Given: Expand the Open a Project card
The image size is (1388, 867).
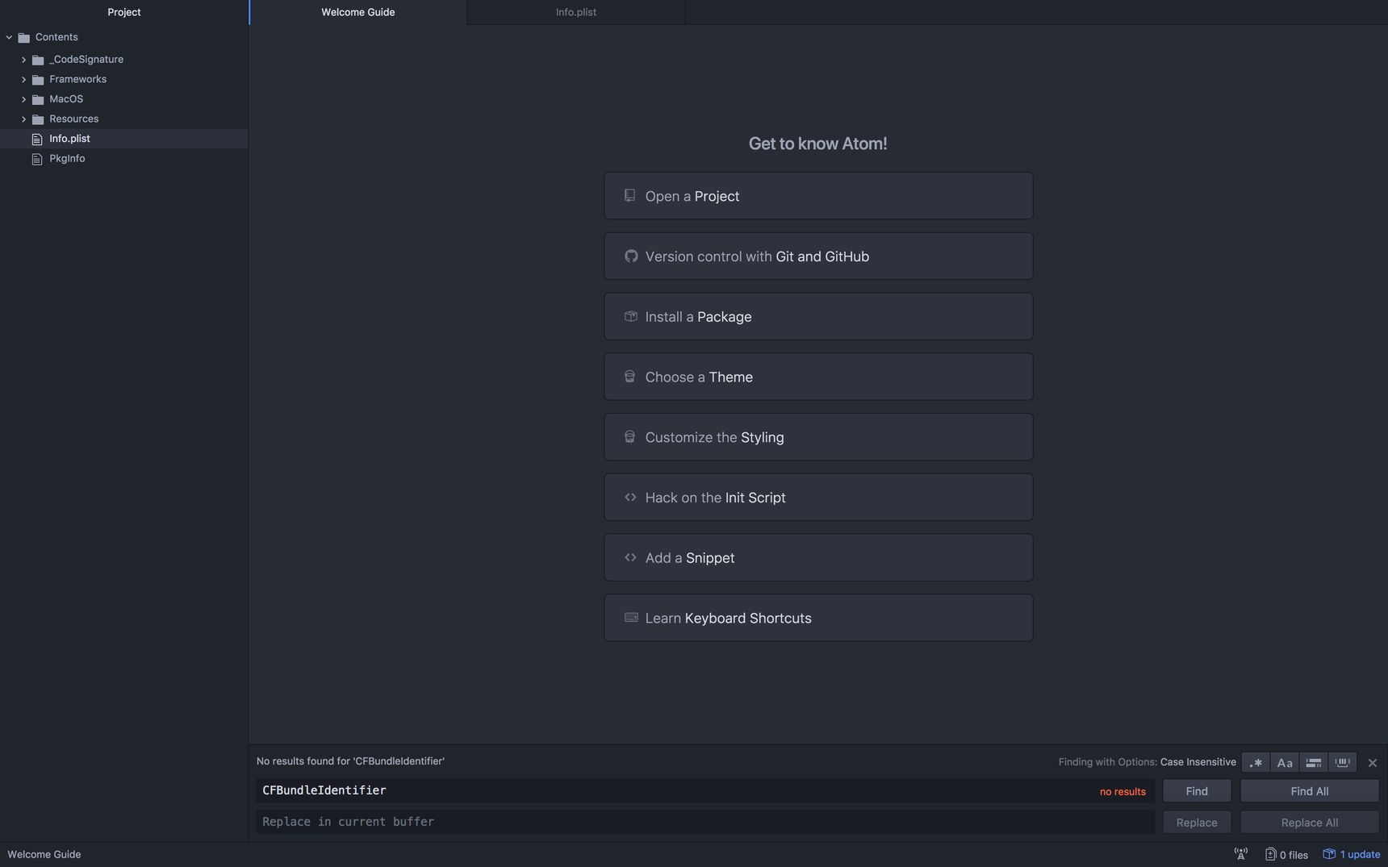Looking at the screenshot, I should point(818,196).
